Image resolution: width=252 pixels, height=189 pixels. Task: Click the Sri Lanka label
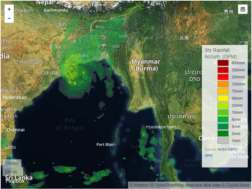[x=19, y=178]
